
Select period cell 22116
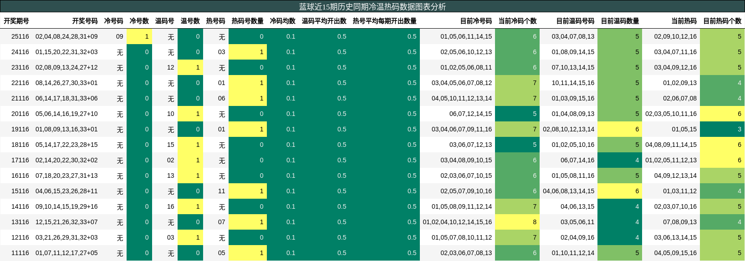[x=20, y=83]
